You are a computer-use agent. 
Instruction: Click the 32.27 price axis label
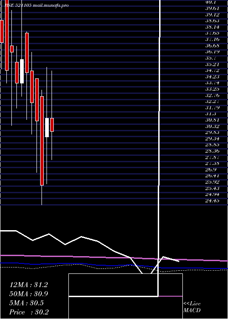pos(212,102)
